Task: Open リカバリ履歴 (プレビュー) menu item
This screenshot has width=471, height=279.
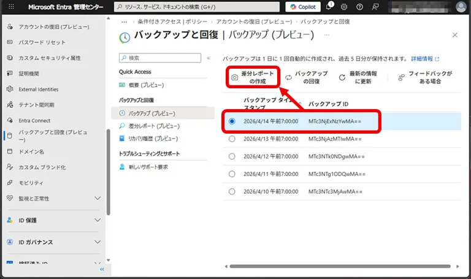Action: (x=153, y=139)
